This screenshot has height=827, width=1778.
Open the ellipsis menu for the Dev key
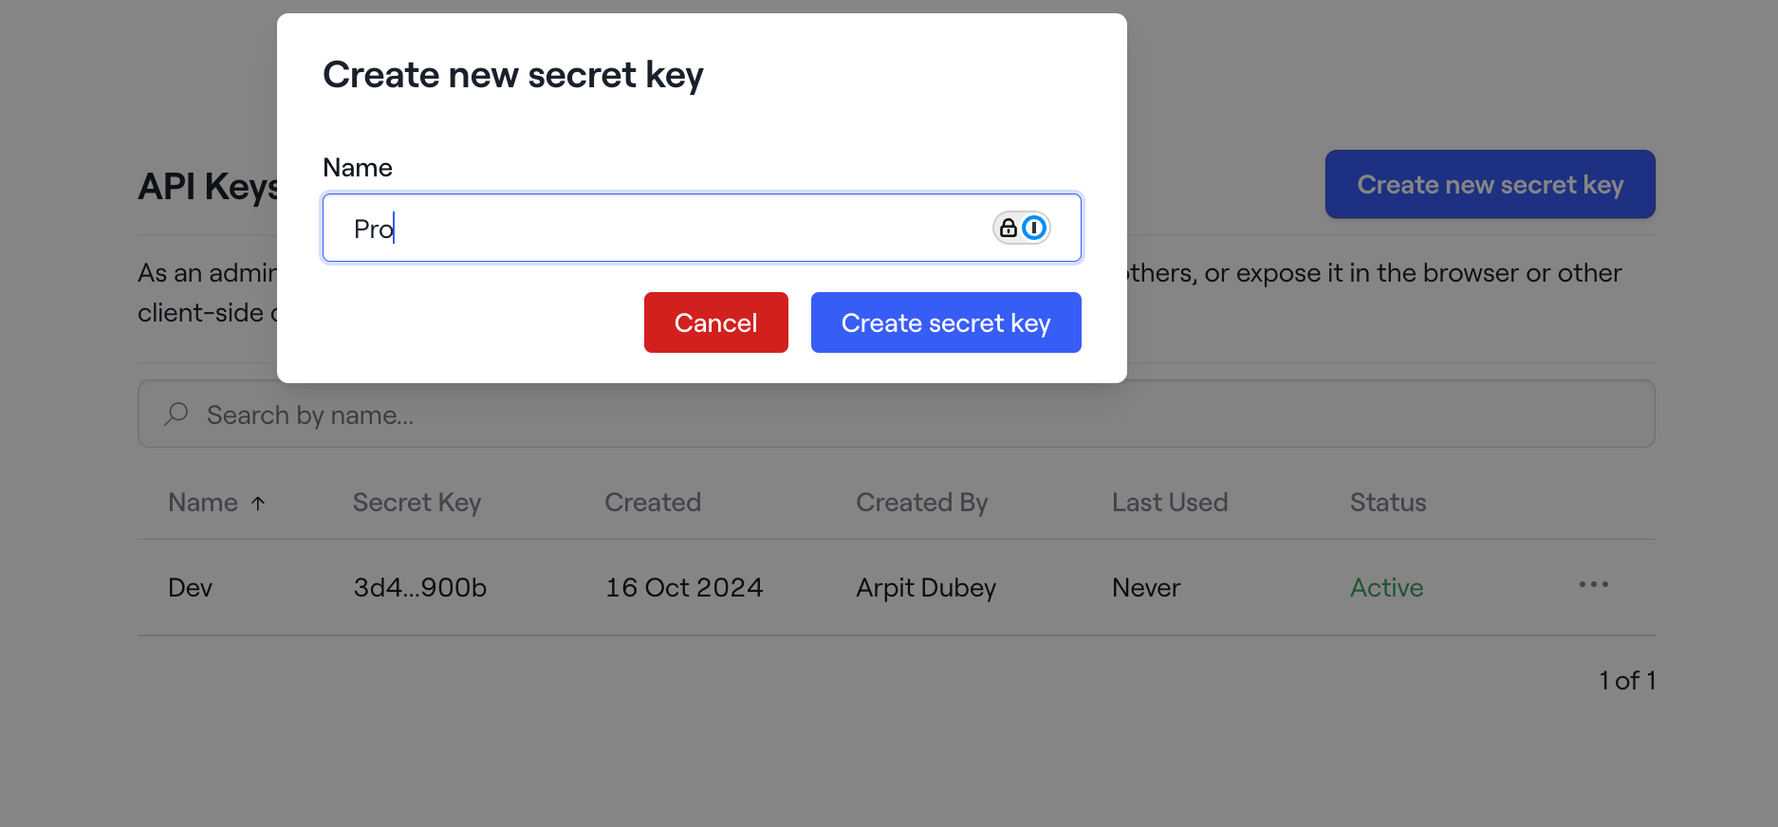[x=1594, y=585]
